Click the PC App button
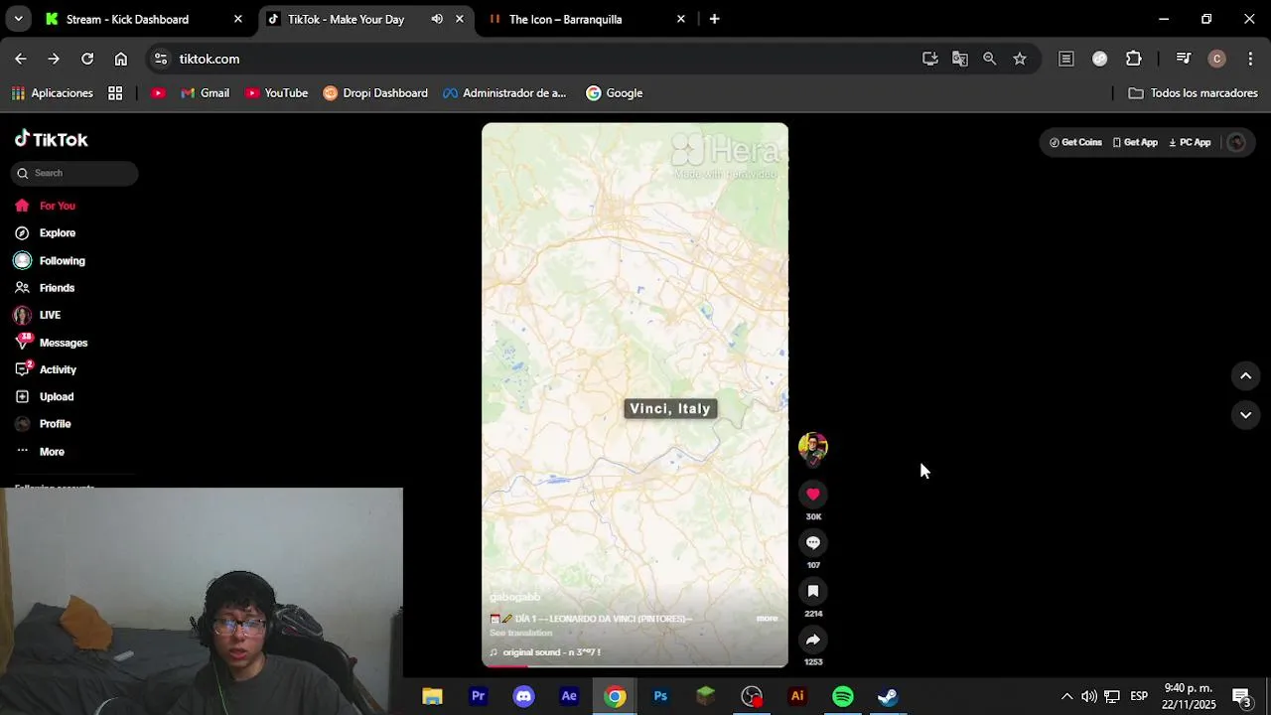Screen dimensions: 1271x715 point(1190,142)
